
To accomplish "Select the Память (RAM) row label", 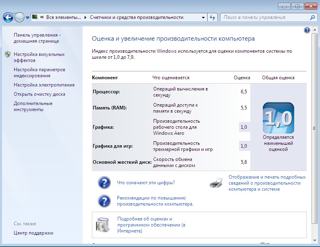I will tap(110, 108).
